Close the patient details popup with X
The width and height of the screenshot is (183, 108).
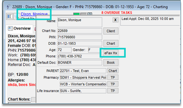pos(115,20)
